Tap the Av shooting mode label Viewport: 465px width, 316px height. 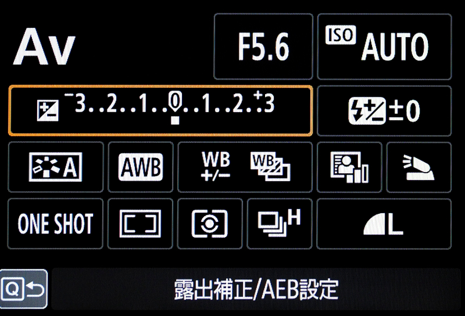click(x=44, y=46)
